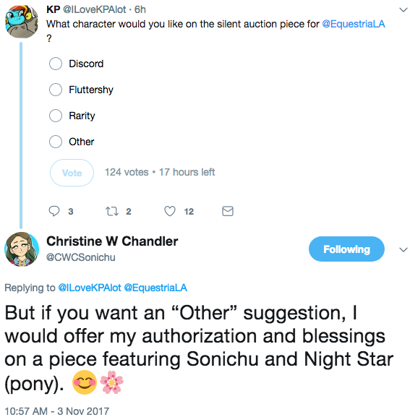Select Rarity radio button

(56, 116)
